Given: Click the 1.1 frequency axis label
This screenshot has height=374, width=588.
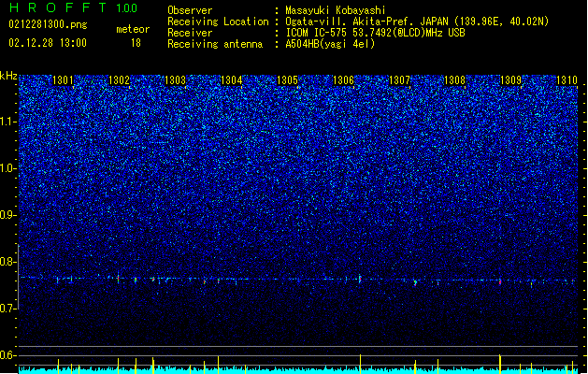Looking at the screenshot, I should [8, 122].
